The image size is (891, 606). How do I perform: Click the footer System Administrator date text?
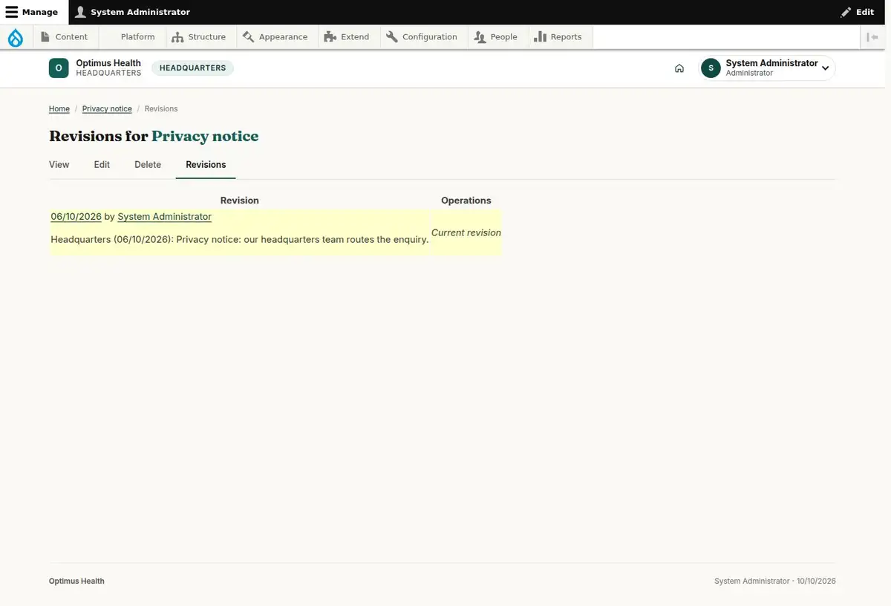click(775, 581)
